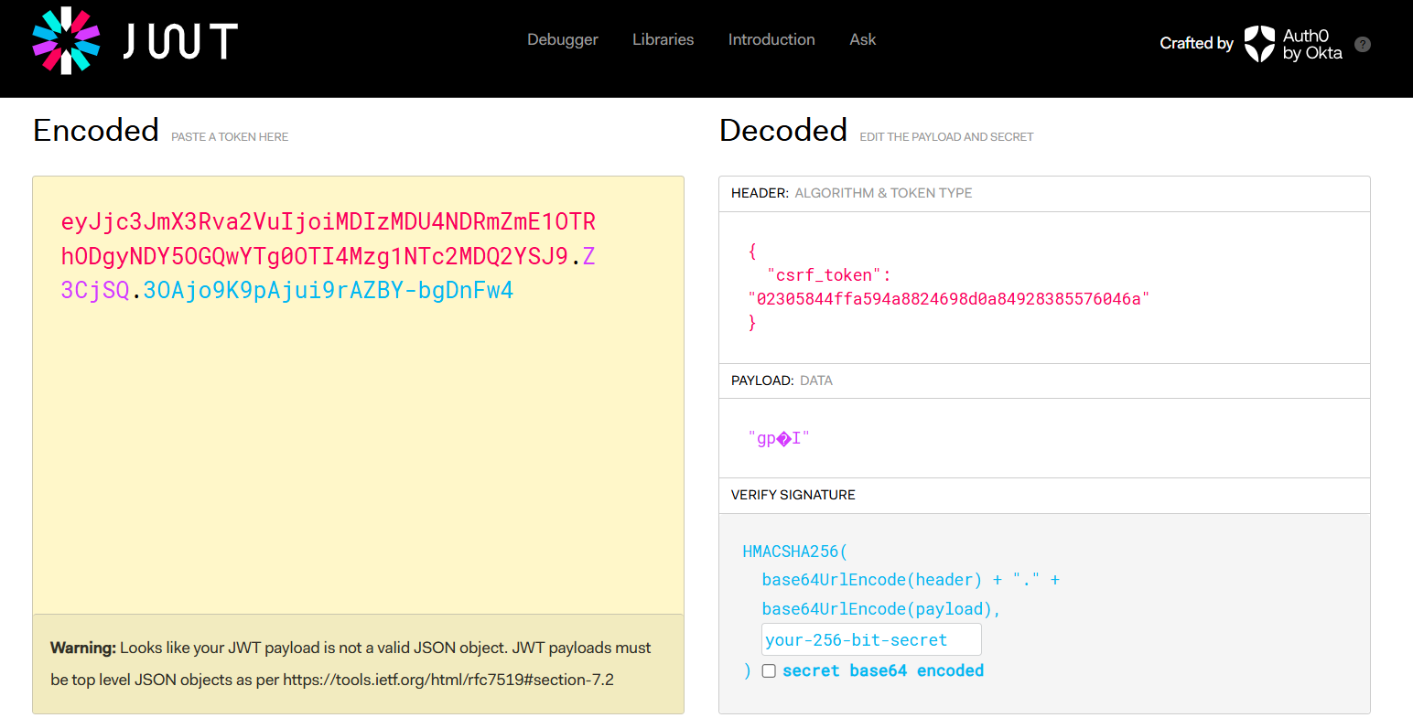
Task: Click the VERIFY SIGNATURE section heading
Action: (793, 495)
